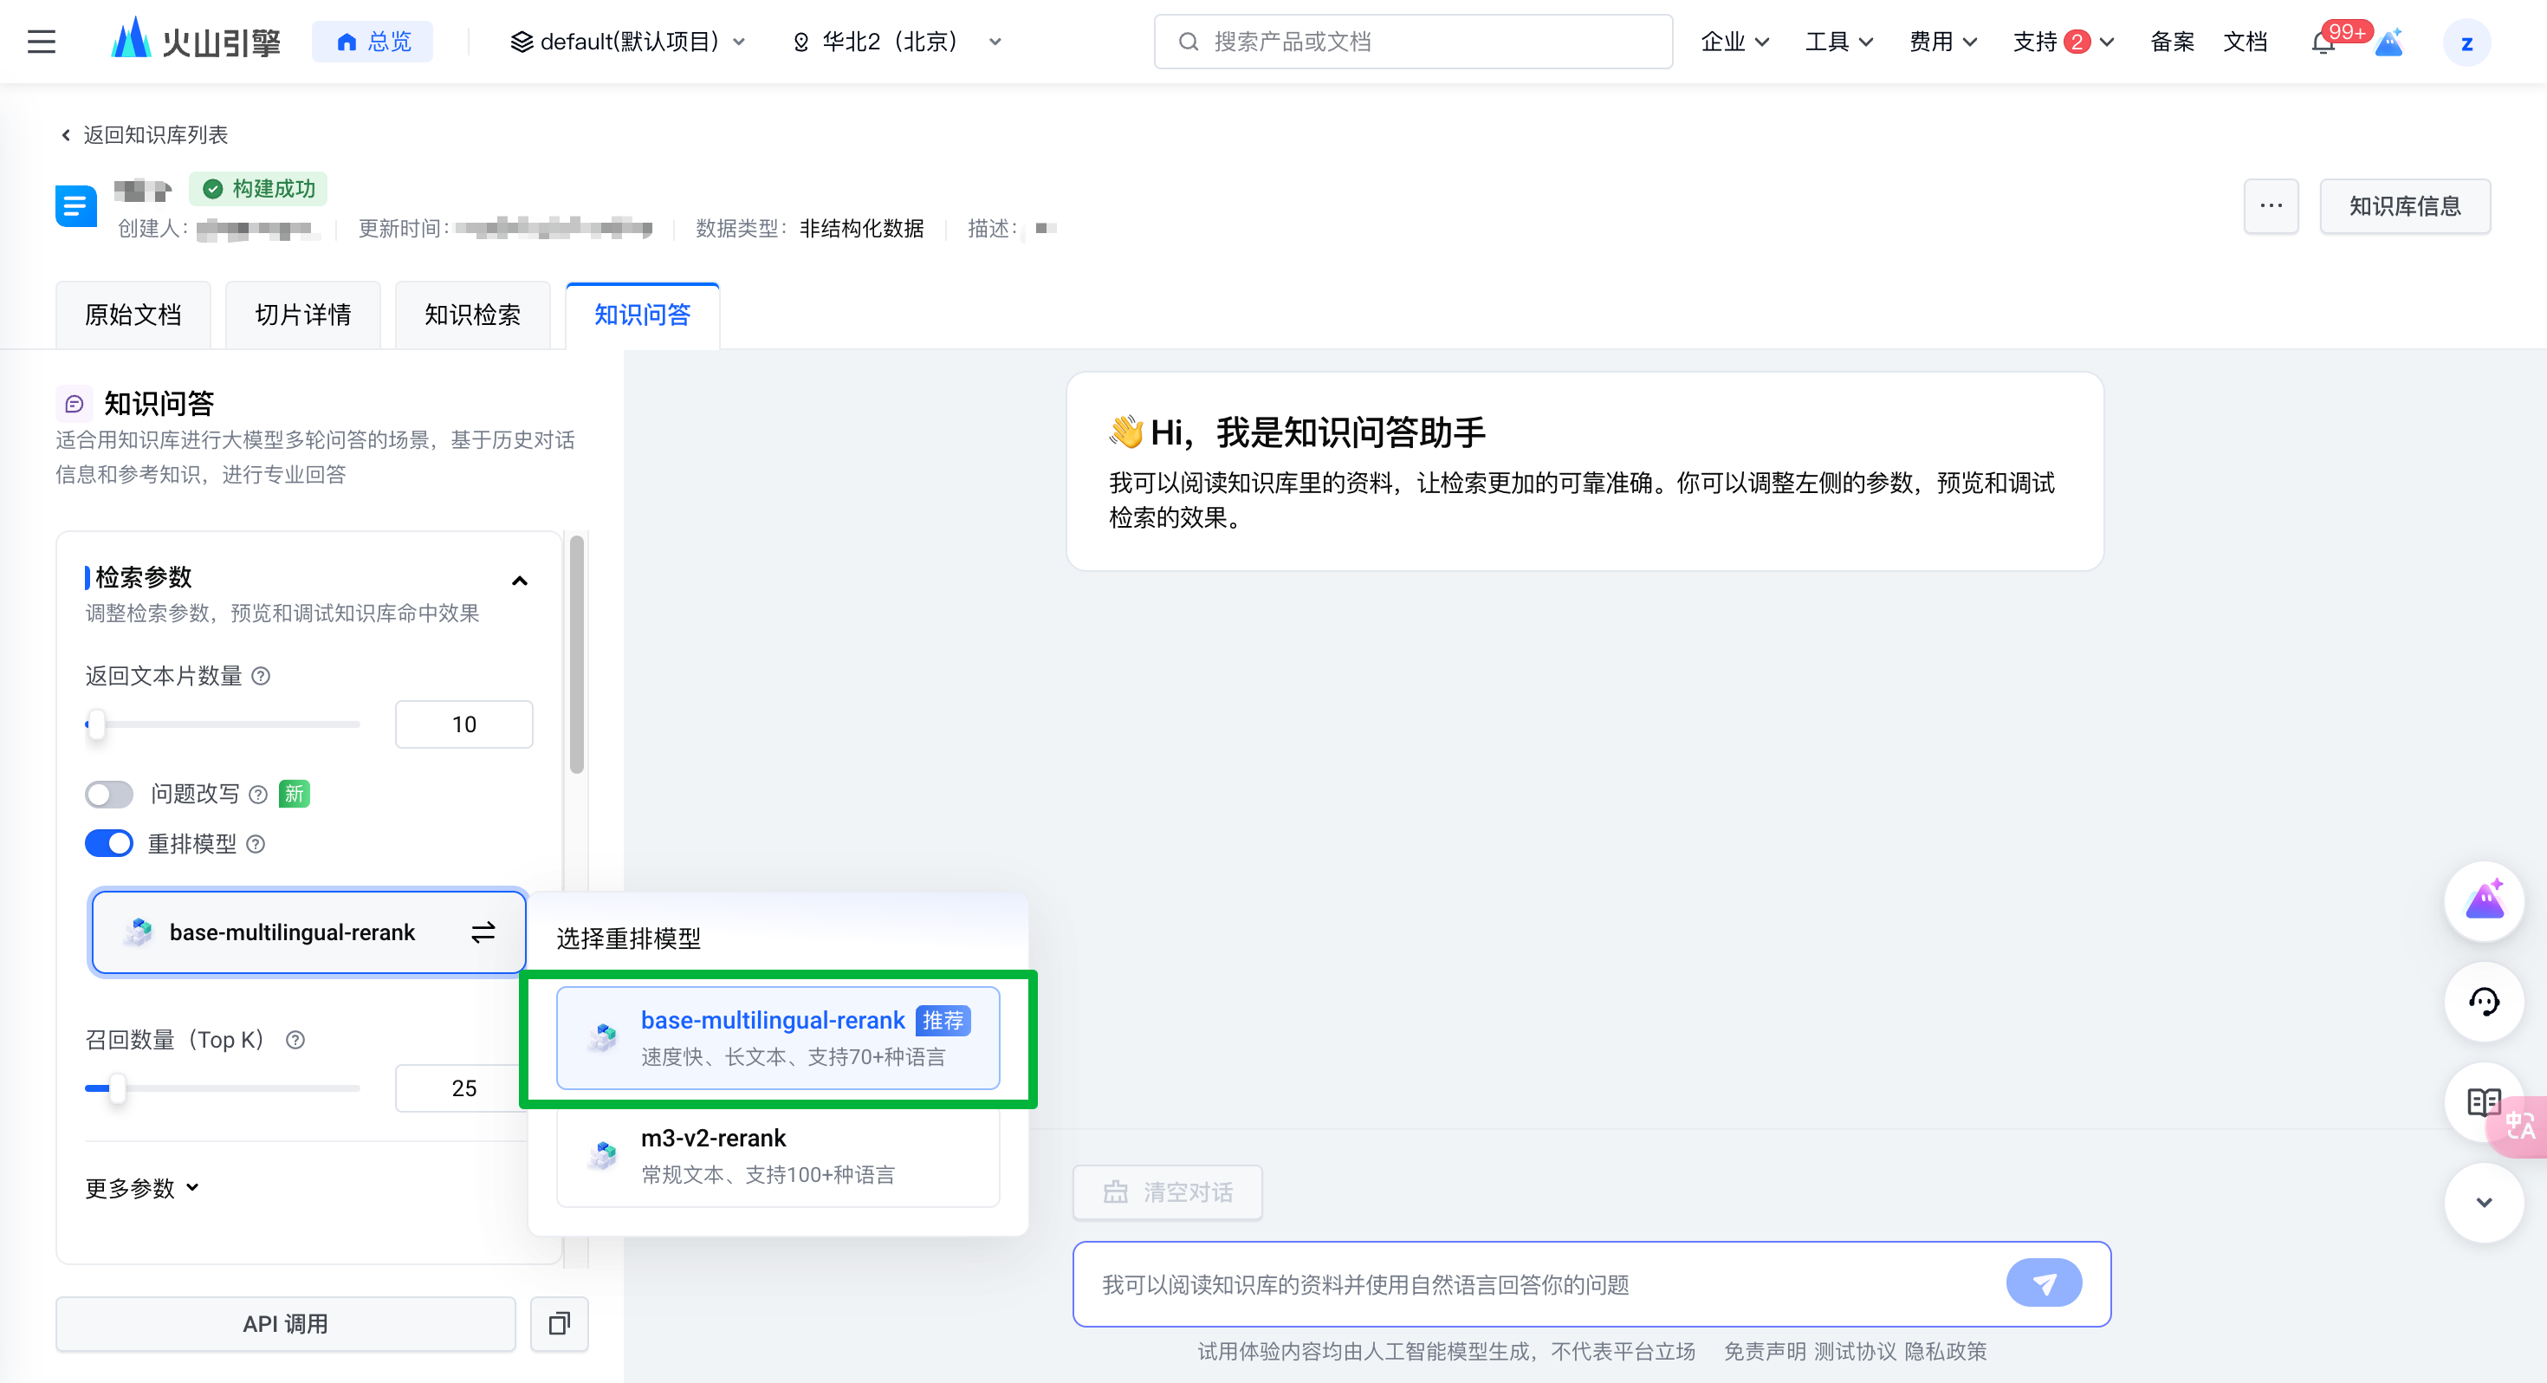Switch to the 知识检索 tab
The width and height of the screenshot is (2547, 1383).
point(473,315)
